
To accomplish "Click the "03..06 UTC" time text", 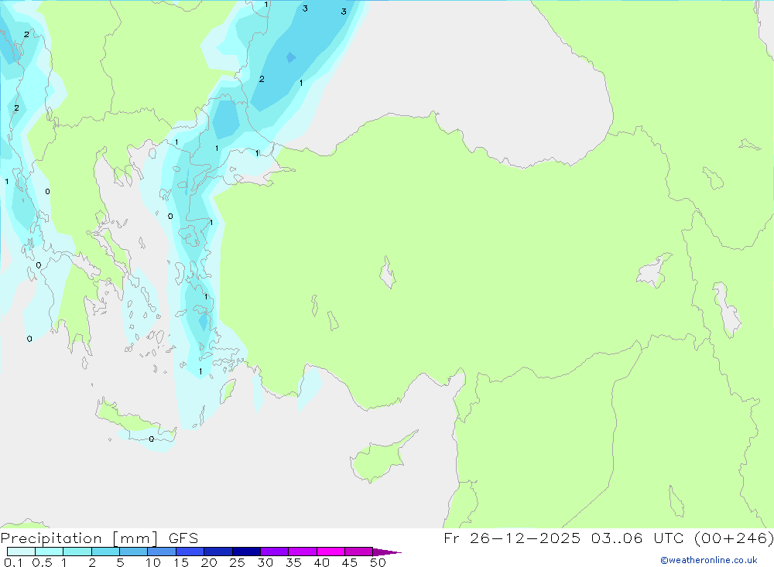I will coord(637,538).
